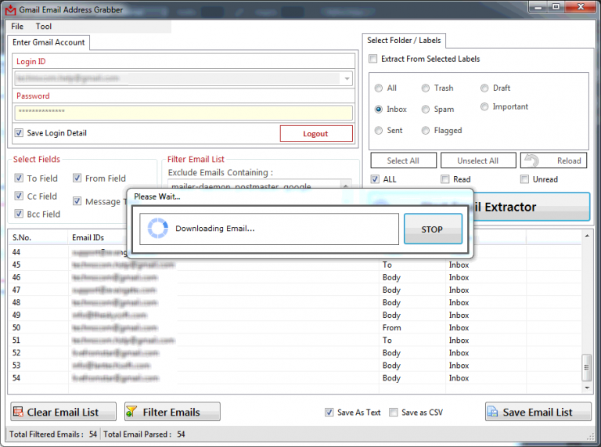Click the funnel icon on Filter Emails
The image size is (601, 447).
(x=131, y=412)
